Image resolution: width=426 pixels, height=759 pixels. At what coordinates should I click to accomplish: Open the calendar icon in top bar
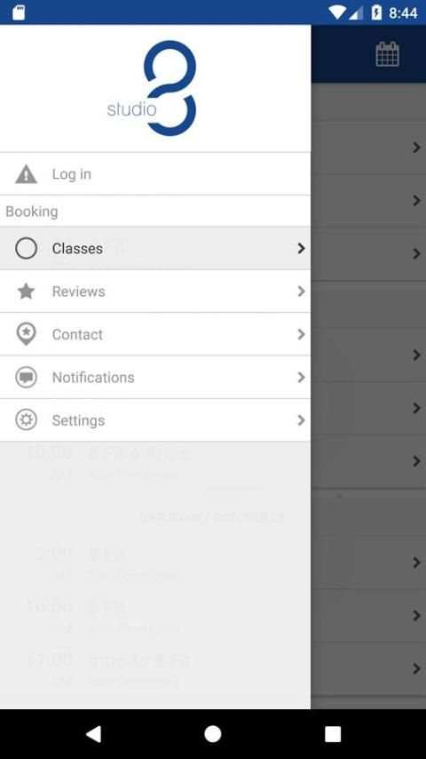(387, 53)
